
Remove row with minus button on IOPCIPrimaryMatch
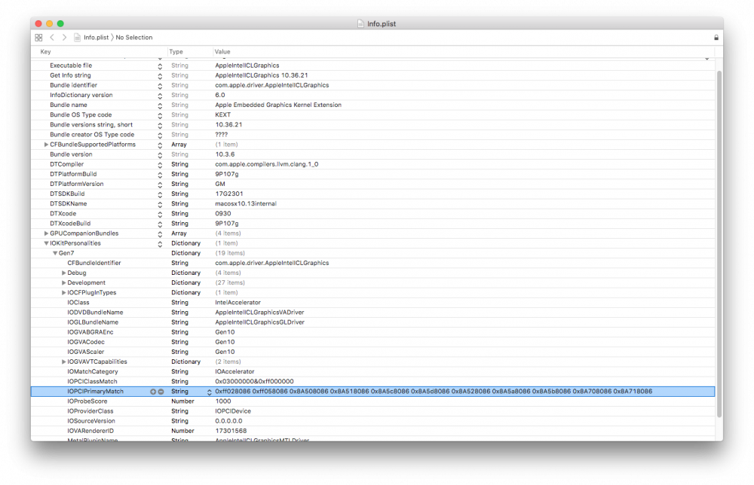[161, 392]
